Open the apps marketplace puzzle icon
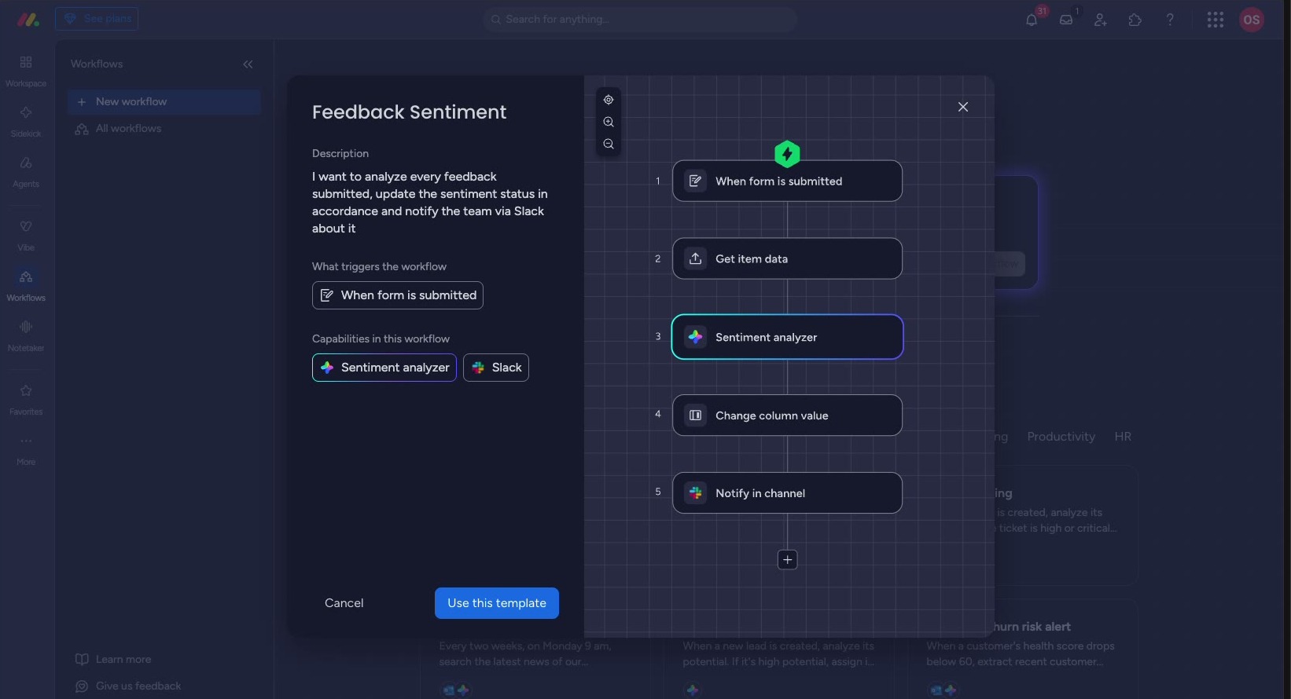 pyautogui.click(x=1135, y=20)
